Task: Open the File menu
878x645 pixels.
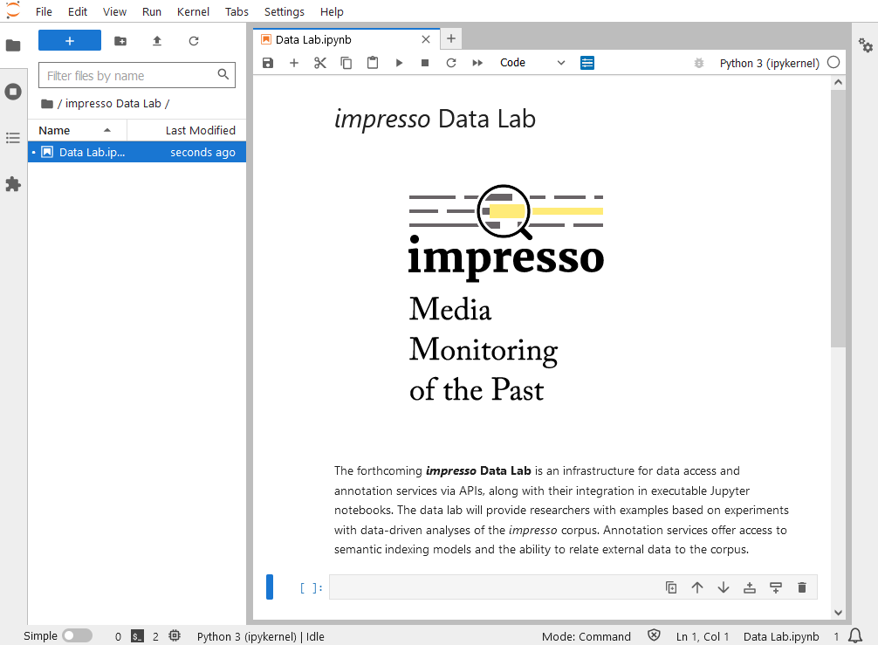Action: (x=44, y=11)
